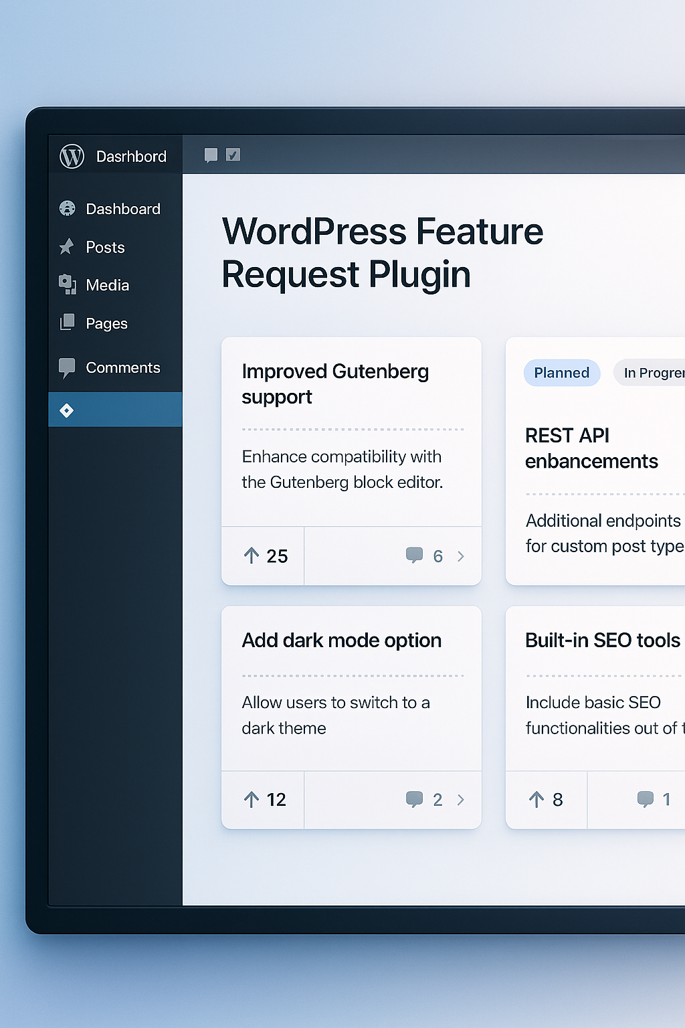Click 'Allow users to switch to a' text
This screenshot has height=1028, width=685.
(336, 703)
